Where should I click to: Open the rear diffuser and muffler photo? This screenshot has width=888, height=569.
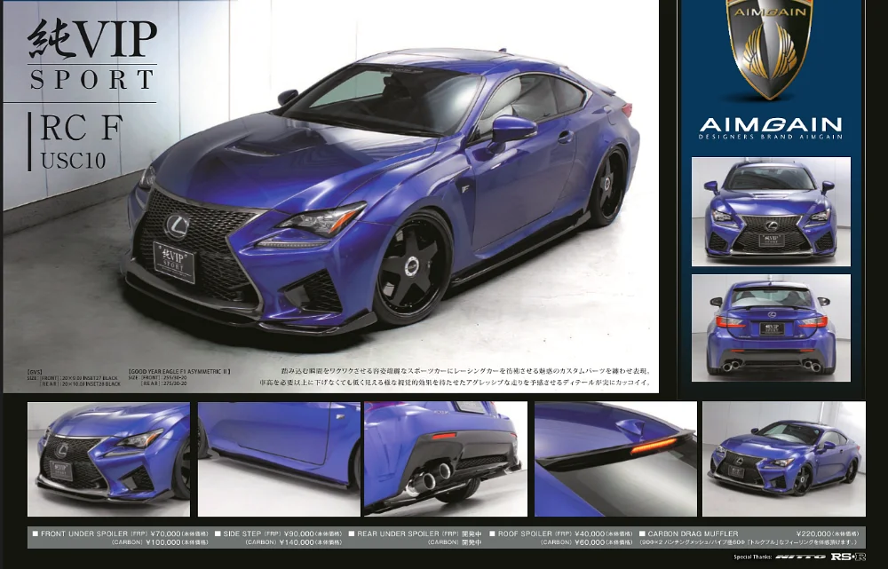coord(446,459)
